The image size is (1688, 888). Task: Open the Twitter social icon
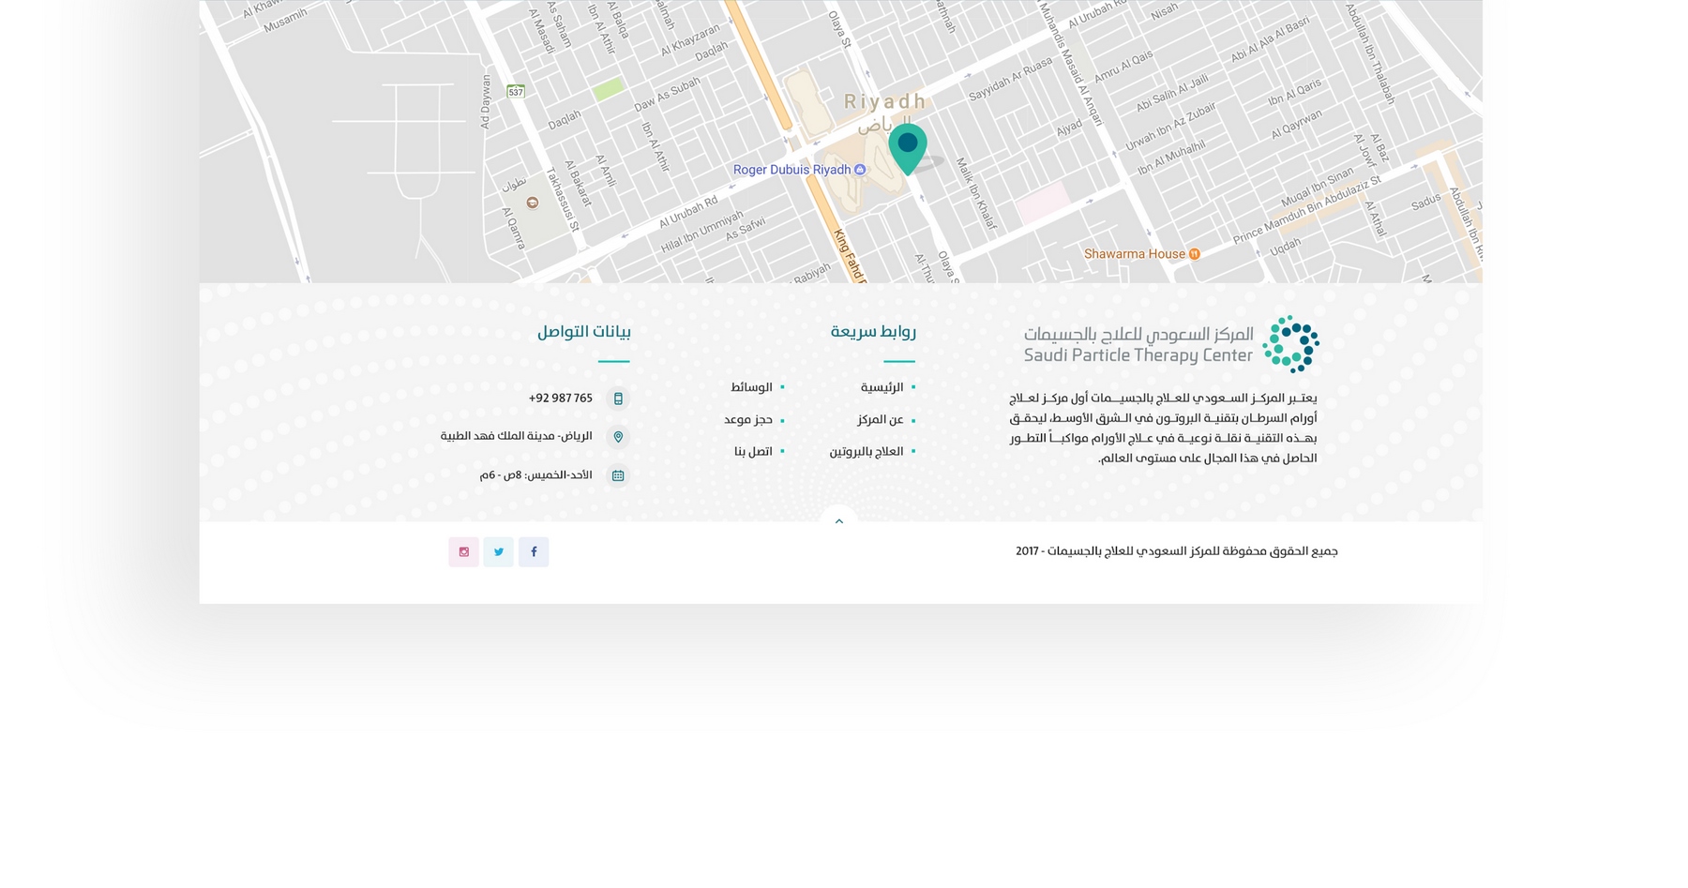[499, 551]
